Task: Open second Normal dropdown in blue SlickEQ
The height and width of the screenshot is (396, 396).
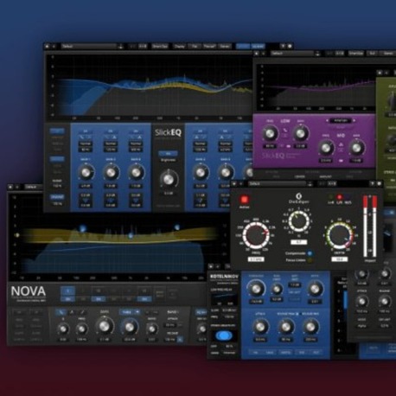Action: tap(111, 144)
